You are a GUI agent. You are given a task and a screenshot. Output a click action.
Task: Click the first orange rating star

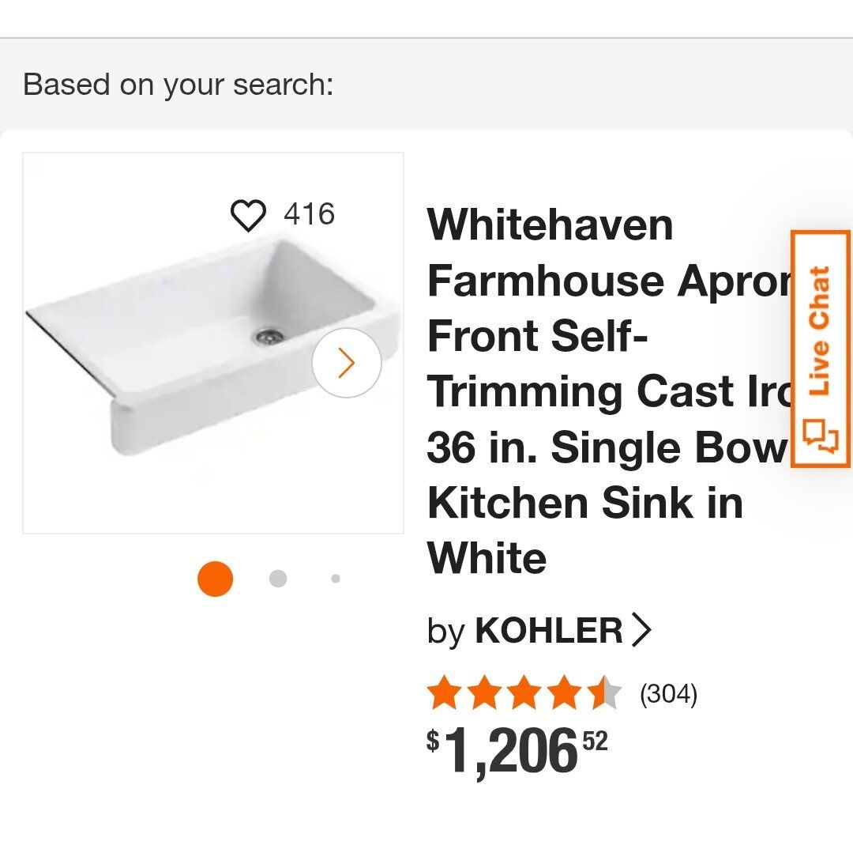click(x=445, y=694)
